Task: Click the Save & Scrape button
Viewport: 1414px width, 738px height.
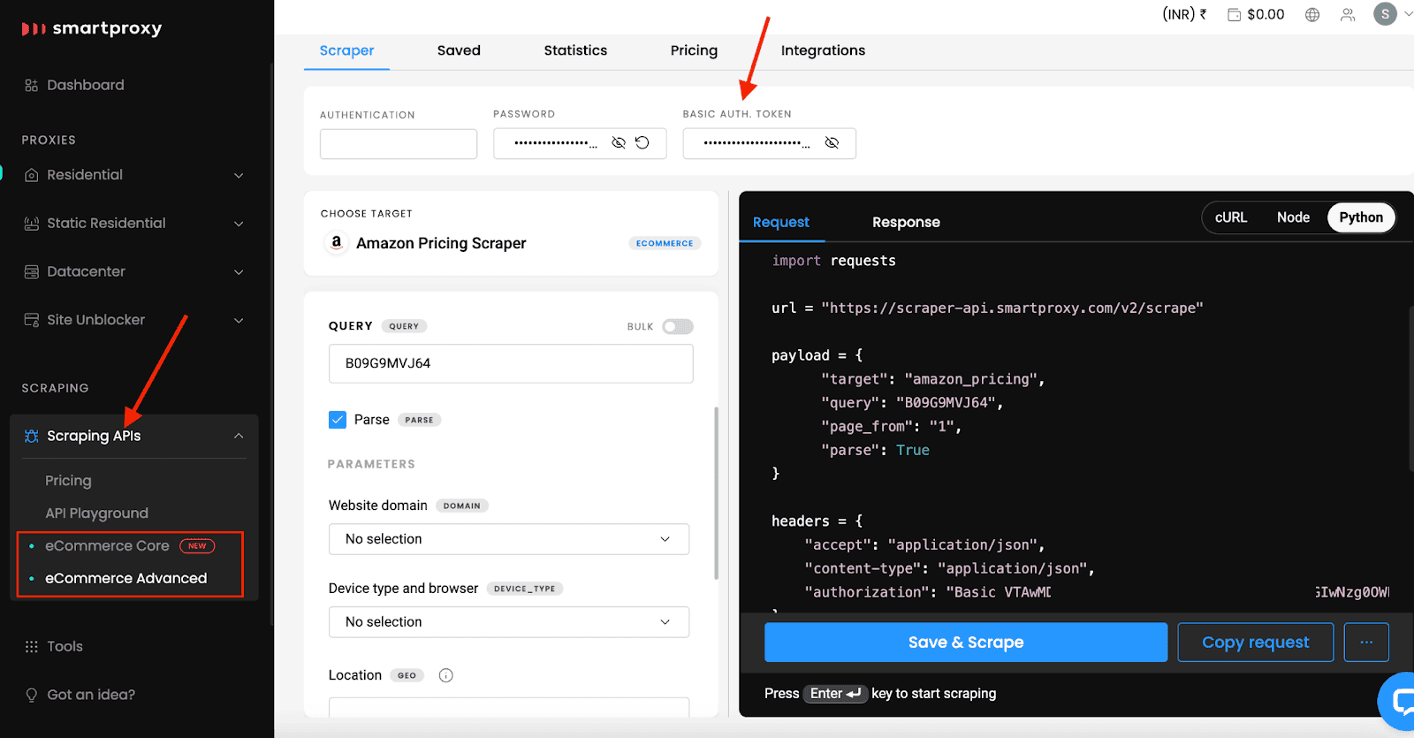Action: pos(966,643)
